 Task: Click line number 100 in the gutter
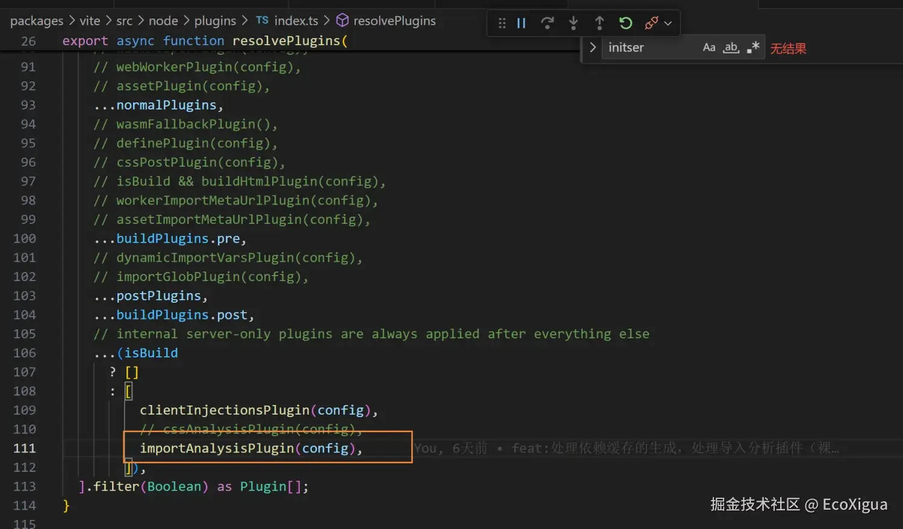point(25,239)
